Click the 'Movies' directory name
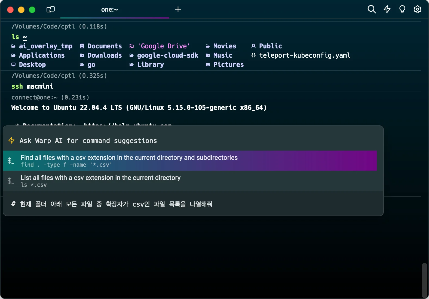The height and width of the screenshot is (299, 429). (225, 46)
